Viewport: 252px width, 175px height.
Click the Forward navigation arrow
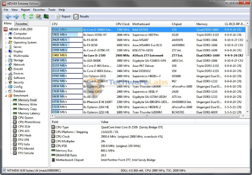(x=16, y=17)
